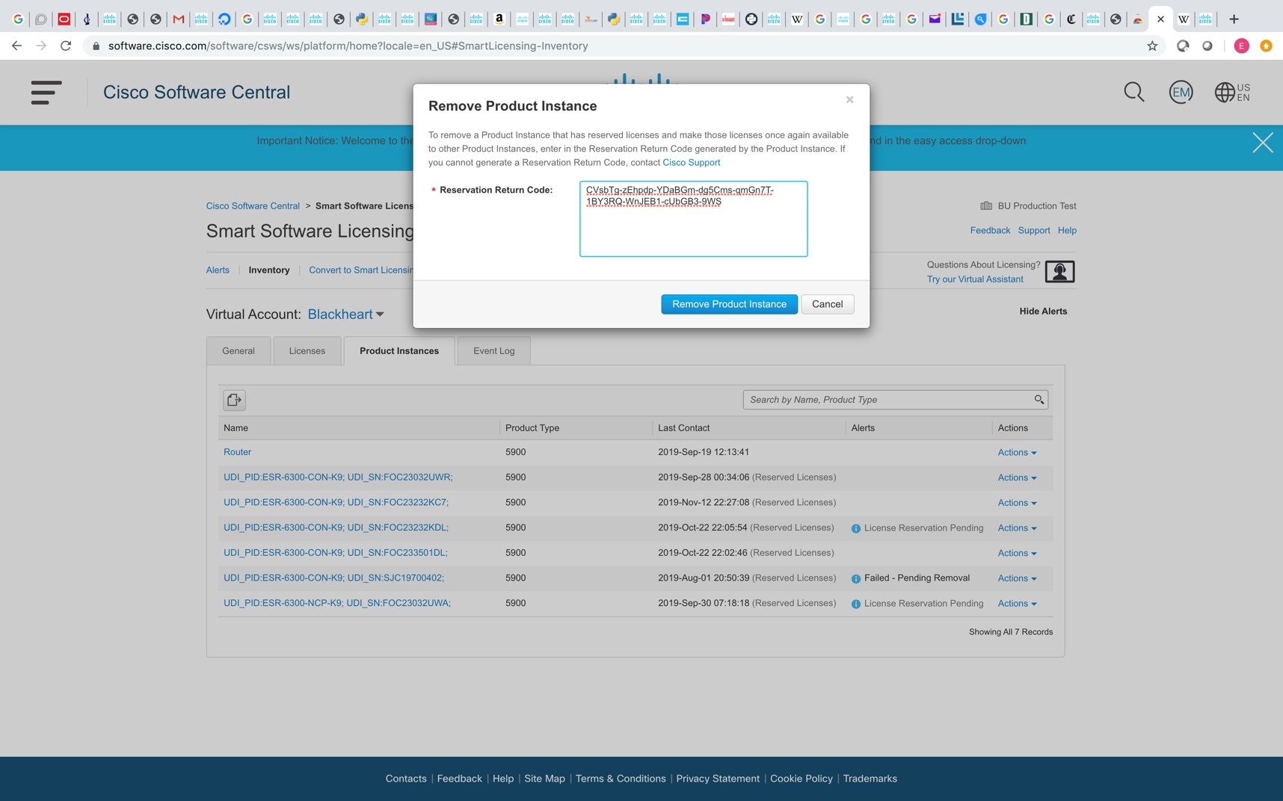Open the Cookie Policy footer link
1283x801 pixels.
coord(801,779)
